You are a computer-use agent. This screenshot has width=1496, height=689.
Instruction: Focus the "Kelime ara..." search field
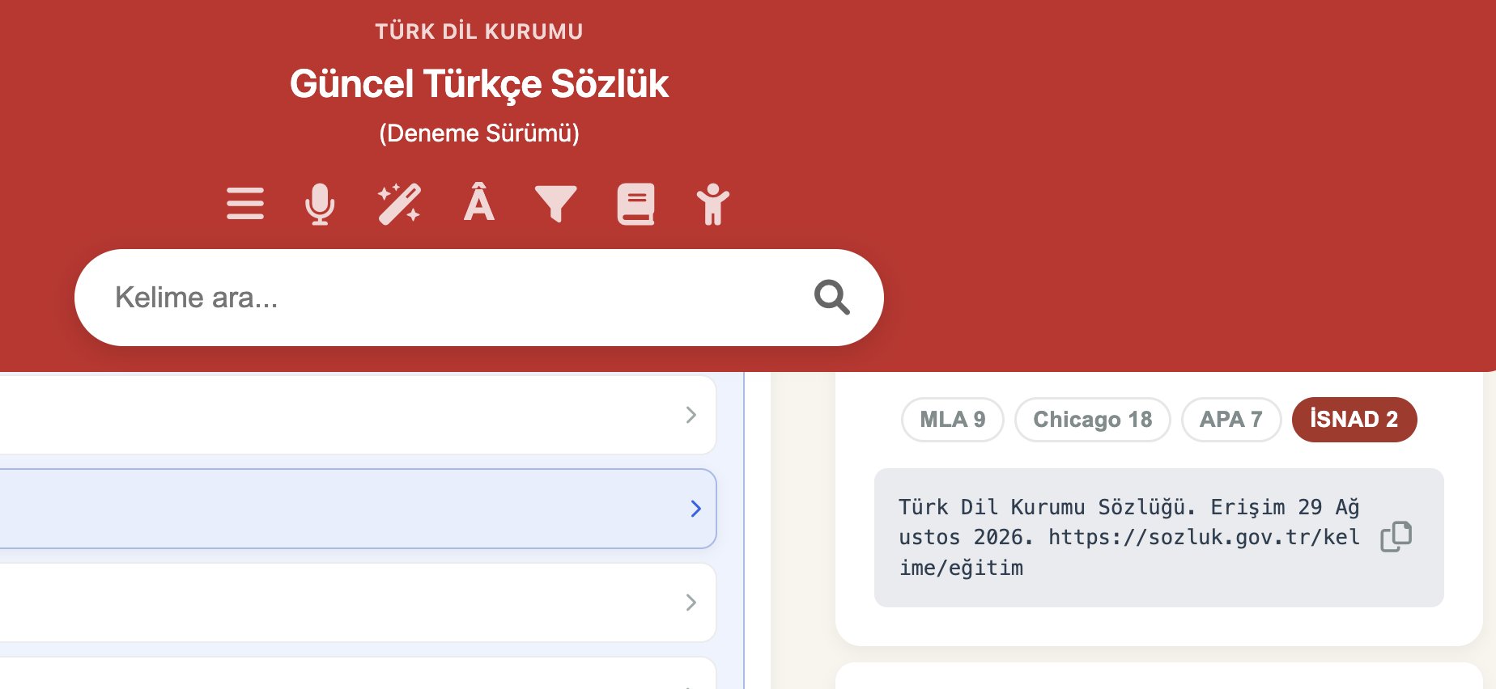click(479, 298)
